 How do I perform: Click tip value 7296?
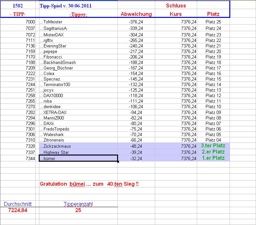click(x=30, y=123)
